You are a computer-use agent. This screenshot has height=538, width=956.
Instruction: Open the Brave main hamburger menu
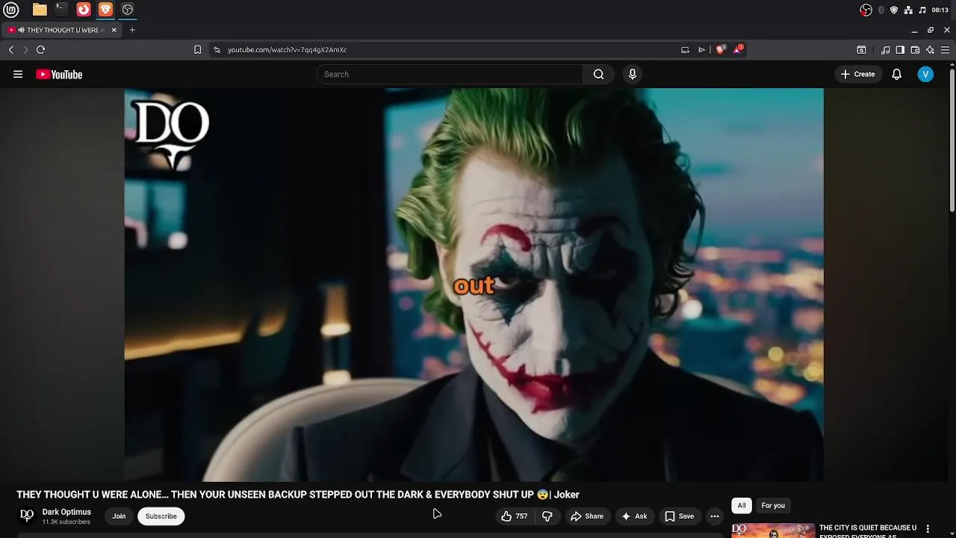[945, 50]
